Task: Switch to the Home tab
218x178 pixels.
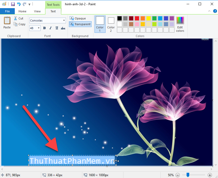Action: (22, 11)
